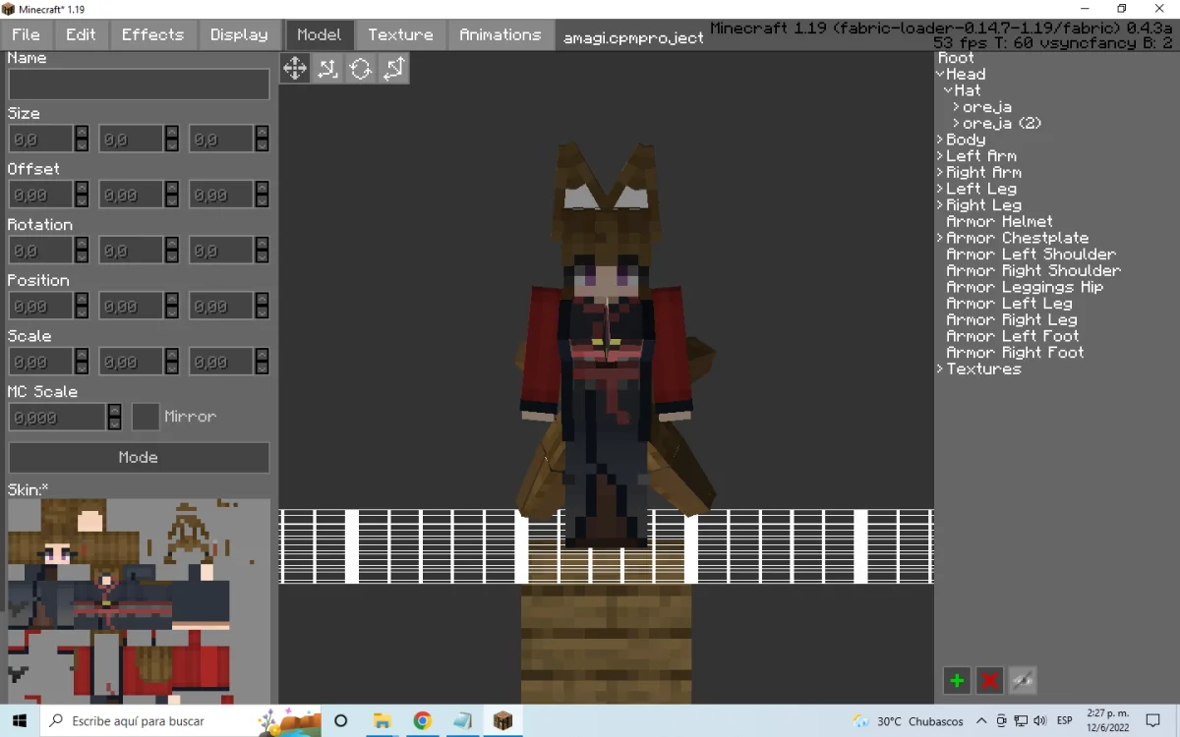Click the red X delete-element button
Image resolution: width=1180 pixels, height=737 pixels.
989,680
